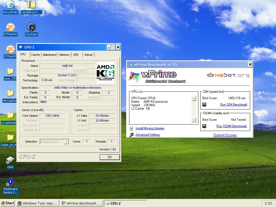Open the Advanced Settings link
This screenshot has width=276, height=207.
point(148,135)
